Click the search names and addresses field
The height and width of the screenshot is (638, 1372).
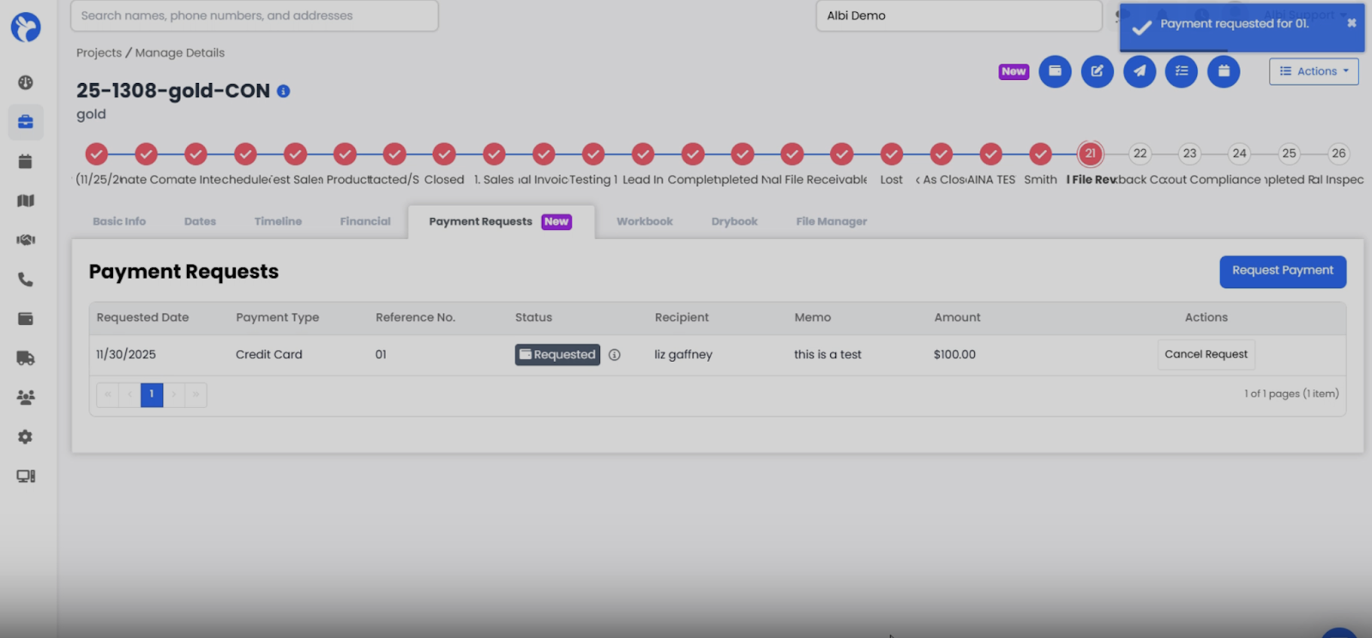[254, 15]
